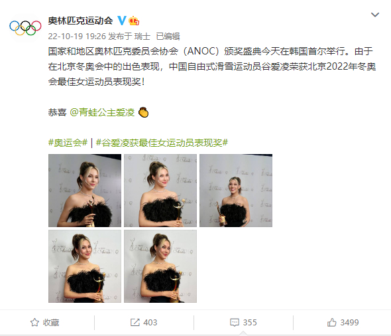391x336 pixels.
Task: Expand the post options chevron menu
Action: pyautogui.click(x=375, y=15)
